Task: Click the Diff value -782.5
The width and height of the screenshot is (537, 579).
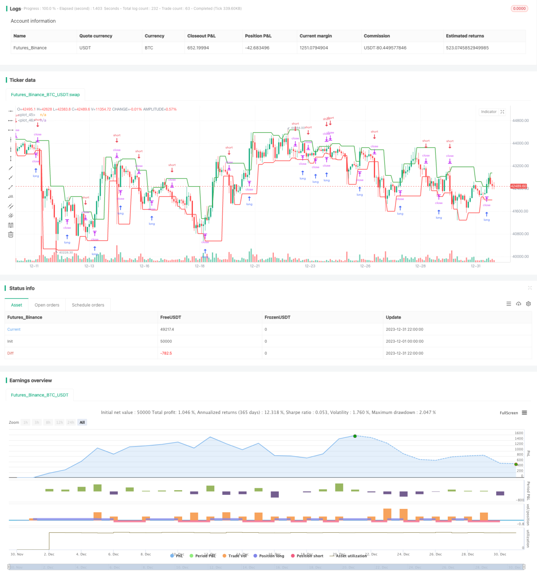Action: coord(166,353)
